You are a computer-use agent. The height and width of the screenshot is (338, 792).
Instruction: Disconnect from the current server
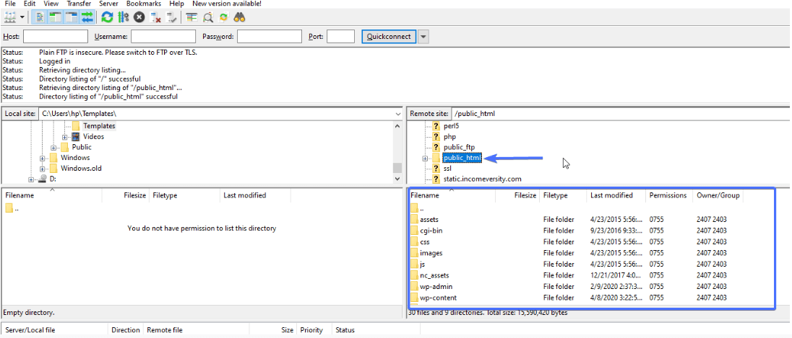[x=155, y=17]
